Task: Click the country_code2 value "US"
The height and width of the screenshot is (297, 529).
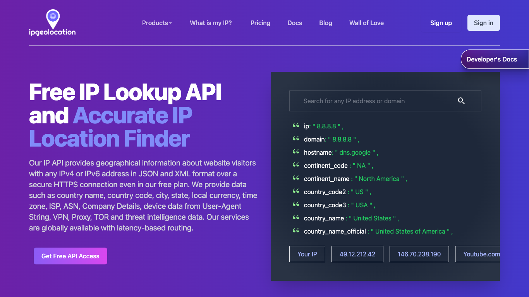Action: click(359, 192)
